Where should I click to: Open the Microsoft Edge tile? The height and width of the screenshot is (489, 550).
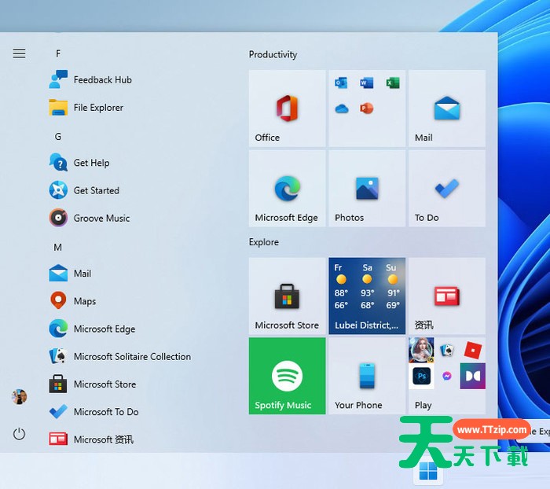pyautogui.click(x=288, y=189)
